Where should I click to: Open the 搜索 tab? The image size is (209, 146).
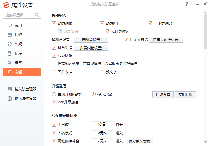pos(22,63)
